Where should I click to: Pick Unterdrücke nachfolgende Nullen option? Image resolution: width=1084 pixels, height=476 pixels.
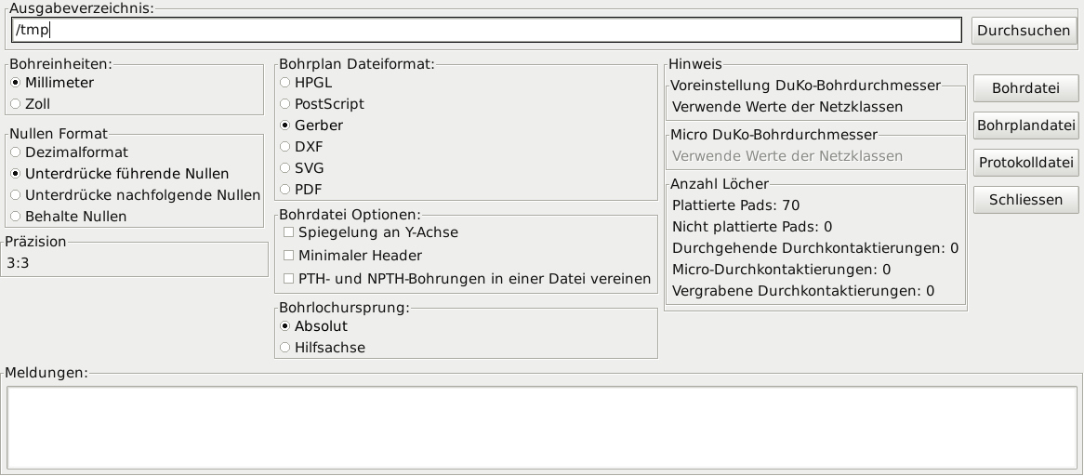click(16, 195)
